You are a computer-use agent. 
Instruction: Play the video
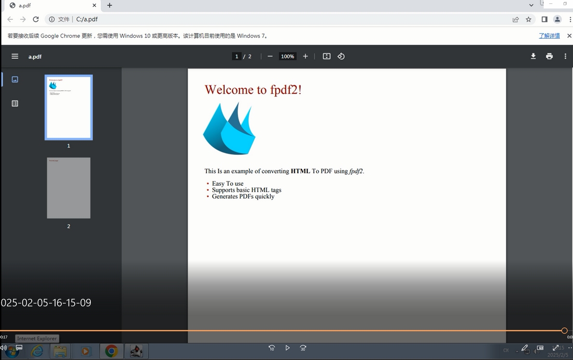pos(288,348)
